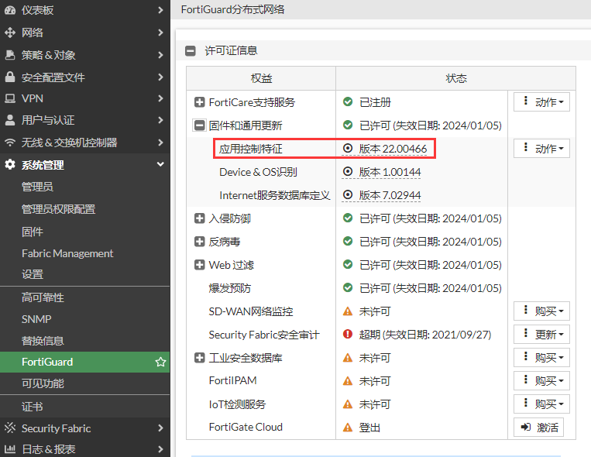Click the warning icon in the FortiIPAM row
Viewport: 591px width, 457px height.
[348, 381]
